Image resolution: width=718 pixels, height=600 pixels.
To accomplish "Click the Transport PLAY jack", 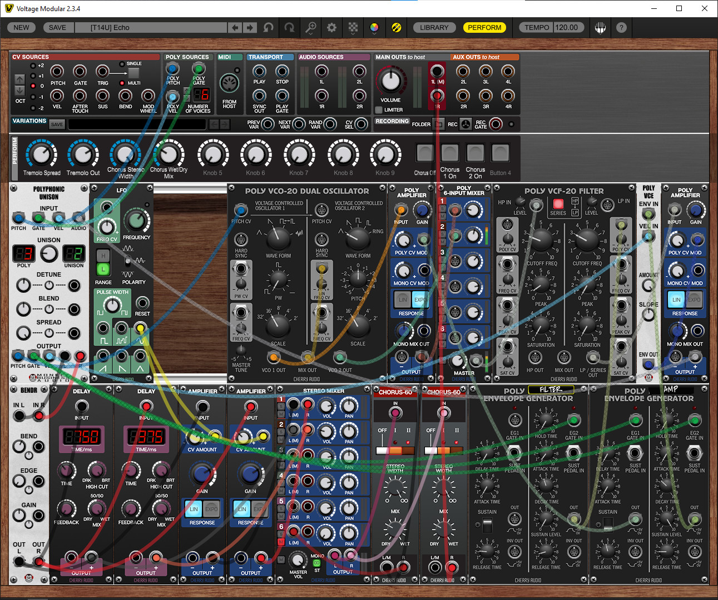I will point(259,71).
